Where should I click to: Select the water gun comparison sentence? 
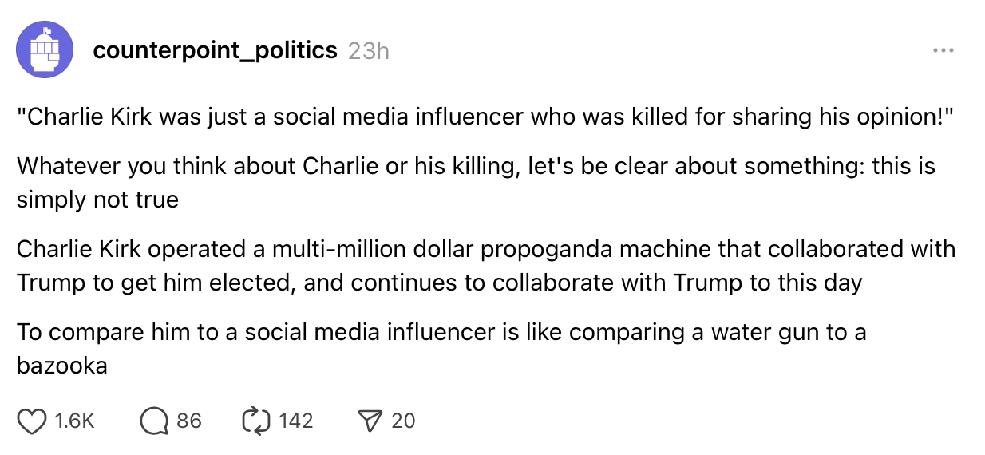(441, 348)
